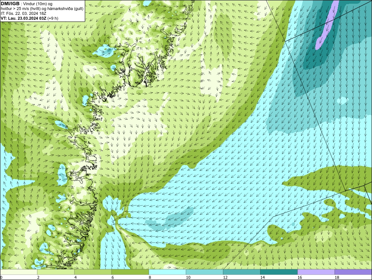Click the '8' label on the scale
The image size is (372, 280).
(x=150, y=277)
